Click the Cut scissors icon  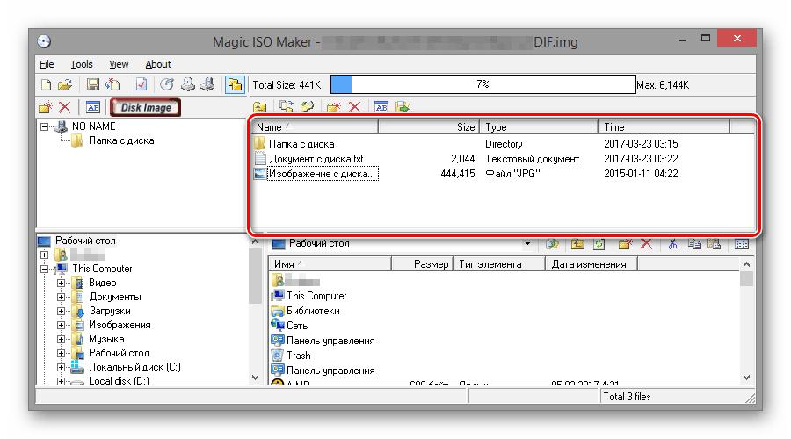tap(672, 244)
